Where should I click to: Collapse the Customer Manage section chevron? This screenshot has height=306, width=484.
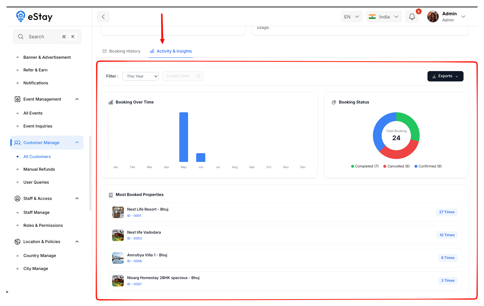[77, 142]
